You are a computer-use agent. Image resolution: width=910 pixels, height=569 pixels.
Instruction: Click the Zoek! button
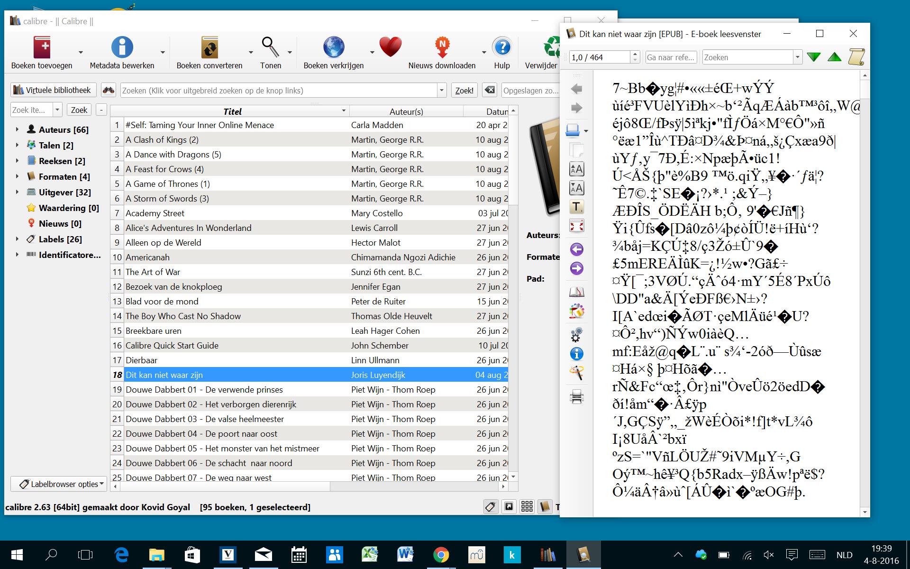tap(464, 91)
